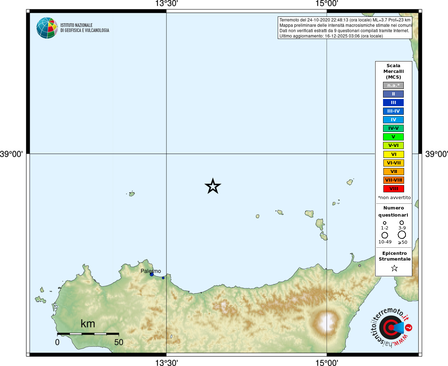Click the left 39°00' latitude label

(x=11, y=154)
